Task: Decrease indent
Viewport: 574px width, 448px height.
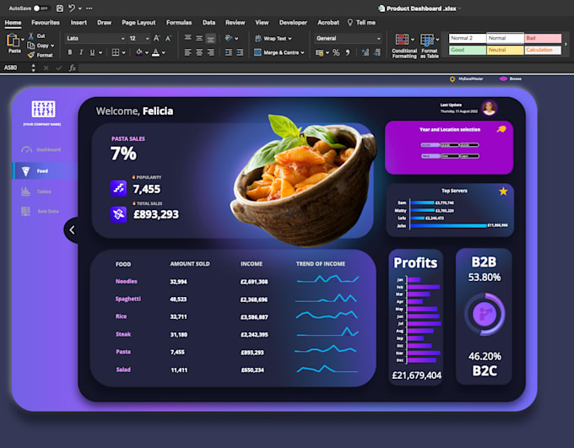Action: pyautogui.click(x=229, y=52)
